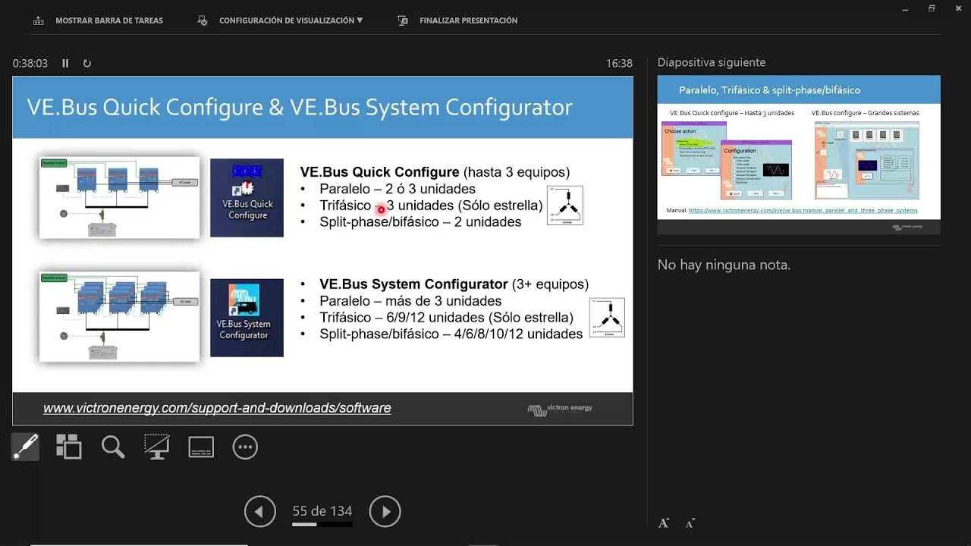Click the elapsed time 0:38:03
971x546 pixels.
click(30, 64)
